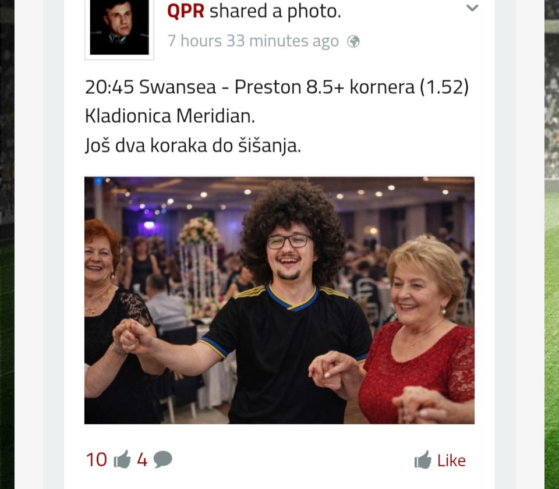
Task: Click the Kladionica Meridian text line
Action: click(169, 116)
